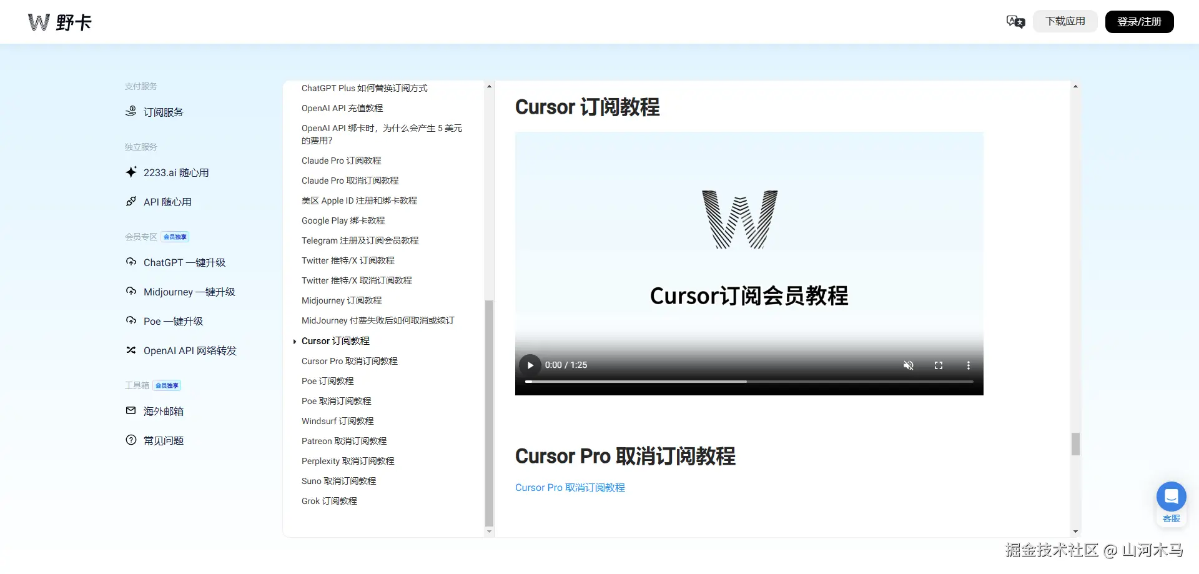Click the article pane scroll-down arrow

(x=1075, y=532)
